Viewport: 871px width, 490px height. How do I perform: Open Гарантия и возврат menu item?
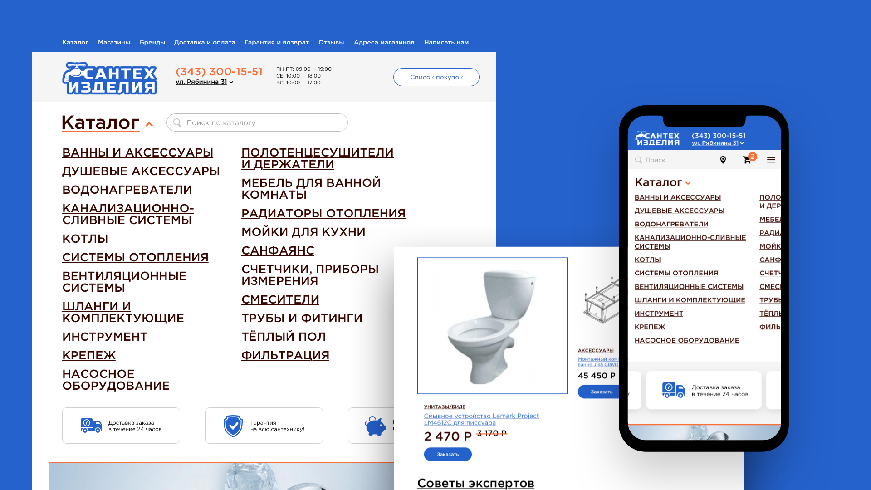coord(276,41)
